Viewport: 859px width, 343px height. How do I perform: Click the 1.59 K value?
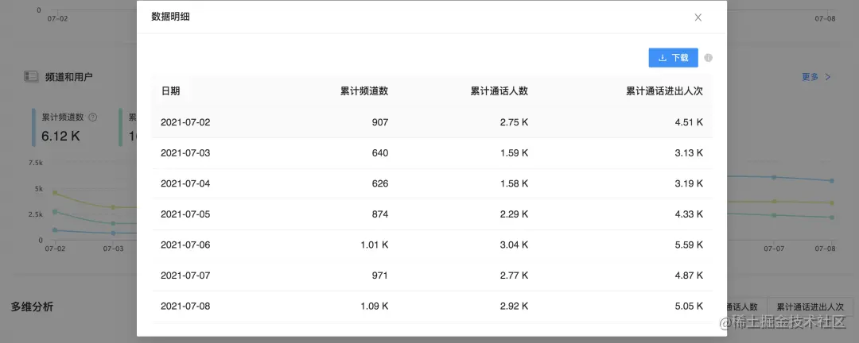click(x=514, y=153)
